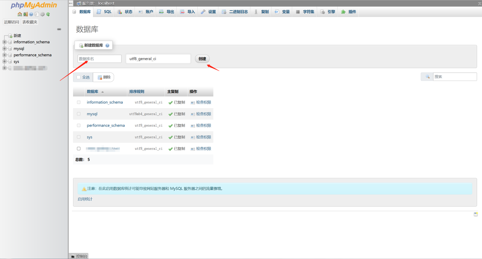Open navigation panel settings gear icon
Viewport: 482px width, 259px height.
pos(42,14)
